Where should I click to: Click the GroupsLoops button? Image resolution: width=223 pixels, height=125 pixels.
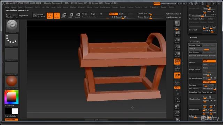[195, 78]
